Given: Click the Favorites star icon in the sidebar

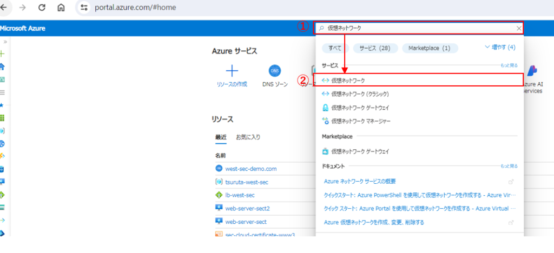Looking at the screenshot, I should click(x=2, y=105).
